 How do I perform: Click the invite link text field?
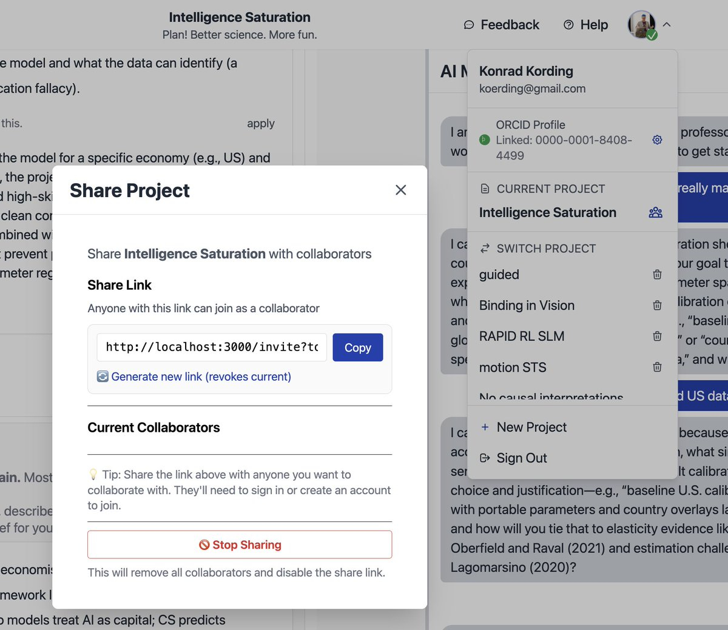tap(212, 347)
